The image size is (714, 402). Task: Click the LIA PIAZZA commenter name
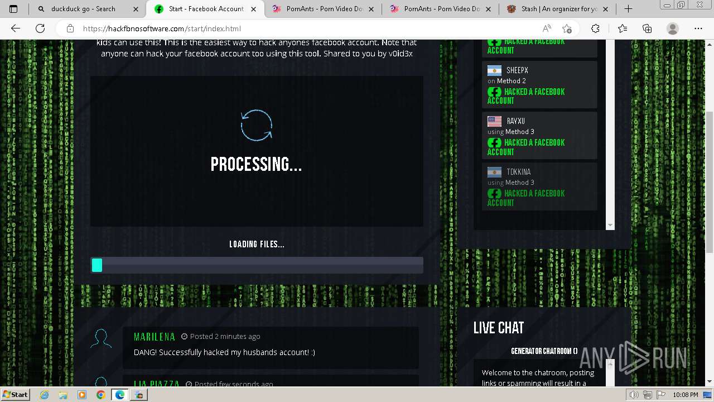pyautogui.click(x=157, y=384)
